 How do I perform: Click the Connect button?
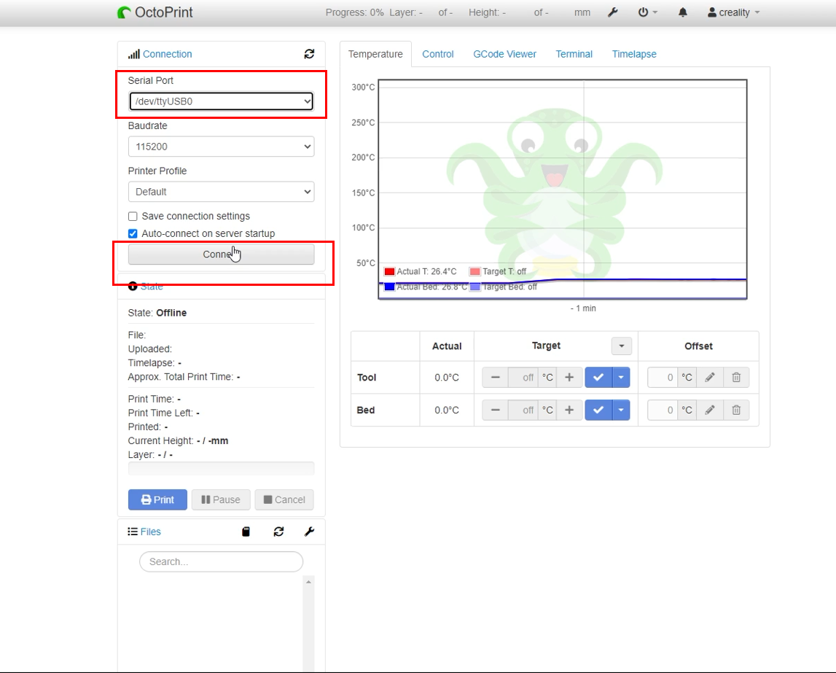pos(222,254)
